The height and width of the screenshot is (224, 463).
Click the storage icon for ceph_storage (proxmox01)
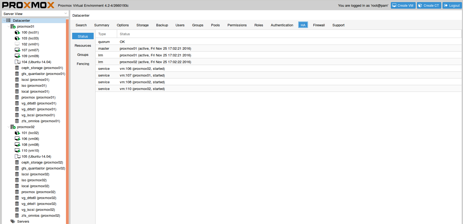17,68
